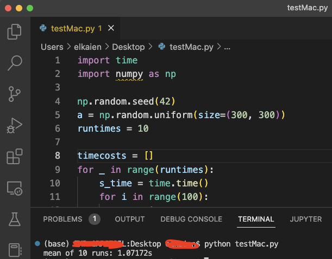Open the Testing flask view

point(14,219)
